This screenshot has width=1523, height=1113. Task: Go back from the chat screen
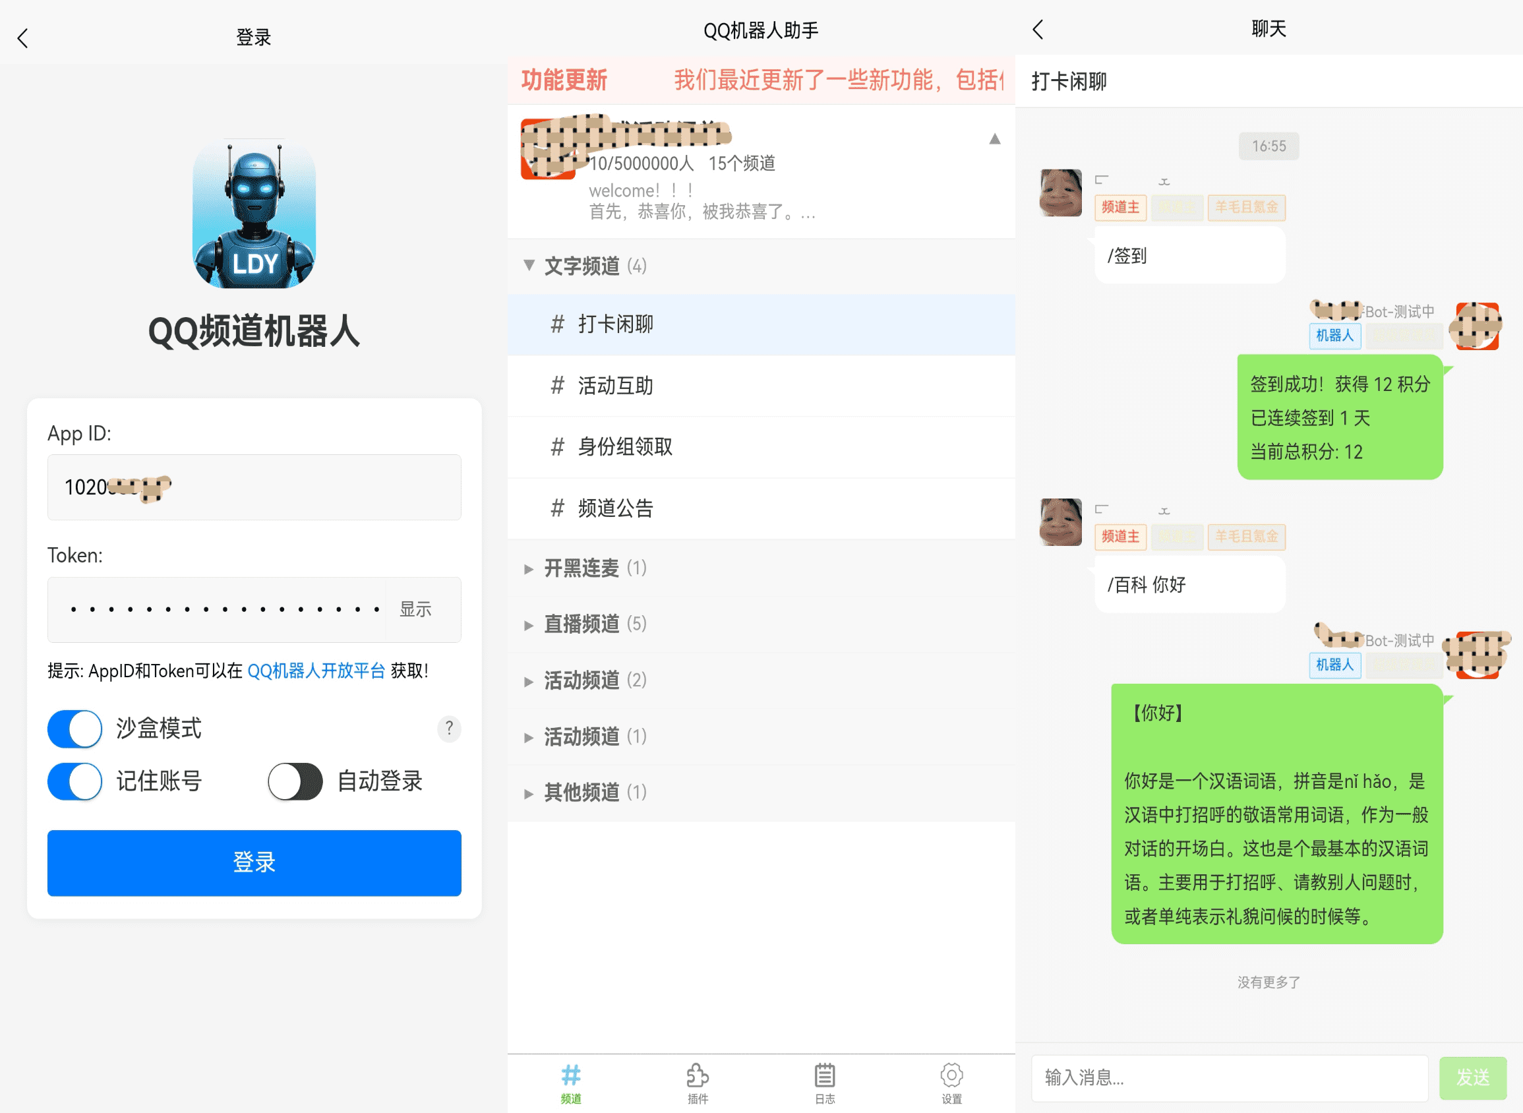1038,30
